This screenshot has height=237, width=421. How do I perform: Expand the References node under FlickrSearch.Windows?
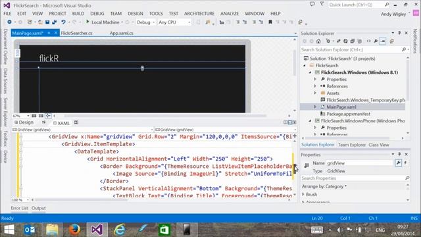coord(315,86)
